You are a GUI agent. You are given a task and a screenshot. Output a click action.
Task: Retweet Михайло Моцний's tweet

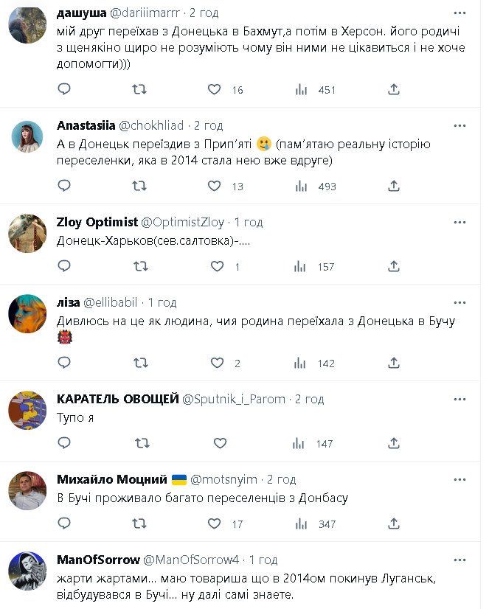click(x=139, y=523)
